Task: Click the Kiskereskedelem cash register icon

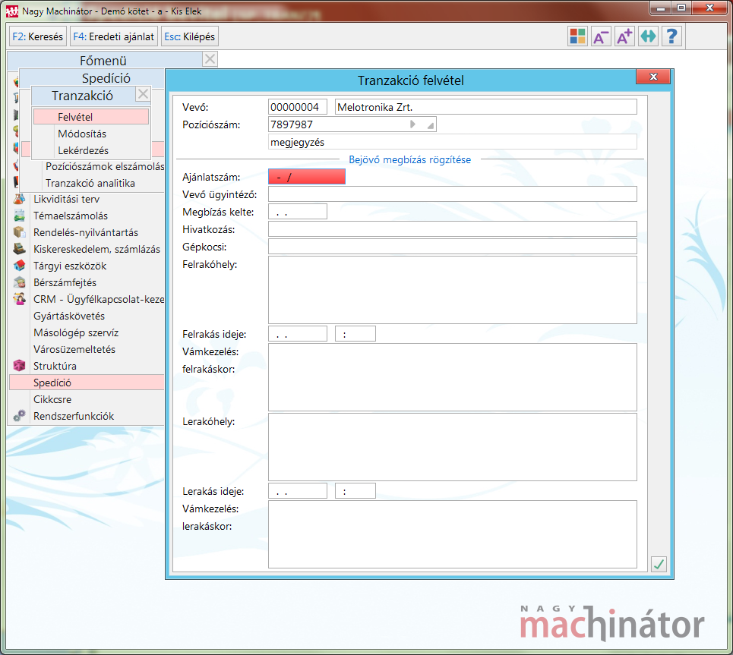Action: coord(19,249)
